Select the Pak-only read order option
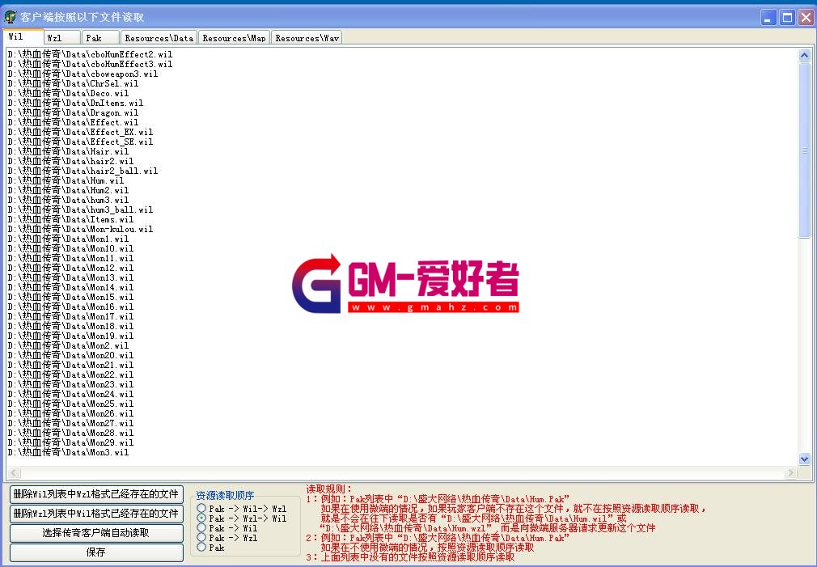This screenshot has height=567, width=817. pos(210,548)
